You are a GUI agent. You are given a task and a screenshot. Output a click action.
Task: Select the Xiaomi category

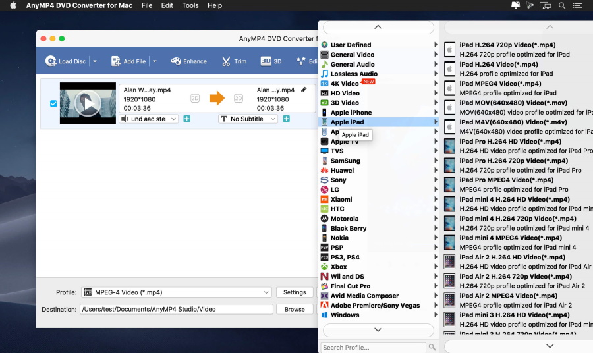tap(379, 199)
